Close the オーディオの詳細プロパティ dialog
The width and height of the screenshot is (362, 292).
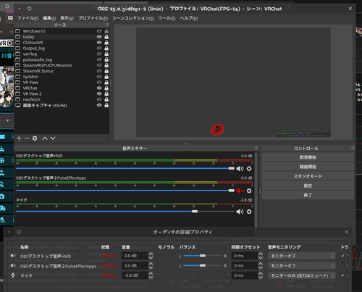coord(347,232)
